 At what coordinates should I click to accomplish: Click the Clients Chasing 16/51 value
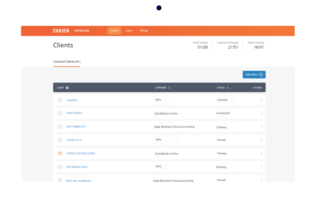pyautogui.click(x=259, y=47)
